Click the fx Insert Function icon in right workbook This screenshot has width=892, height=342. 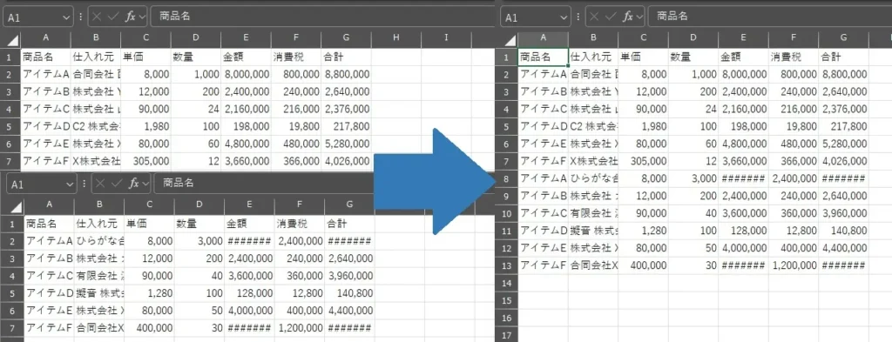point(627,17)
